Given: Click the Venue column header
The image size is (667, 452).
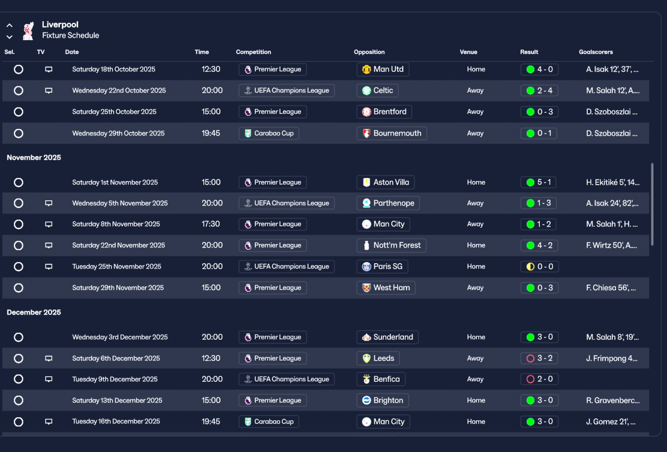Looking at the screenshot, I should tap(468, 52).
